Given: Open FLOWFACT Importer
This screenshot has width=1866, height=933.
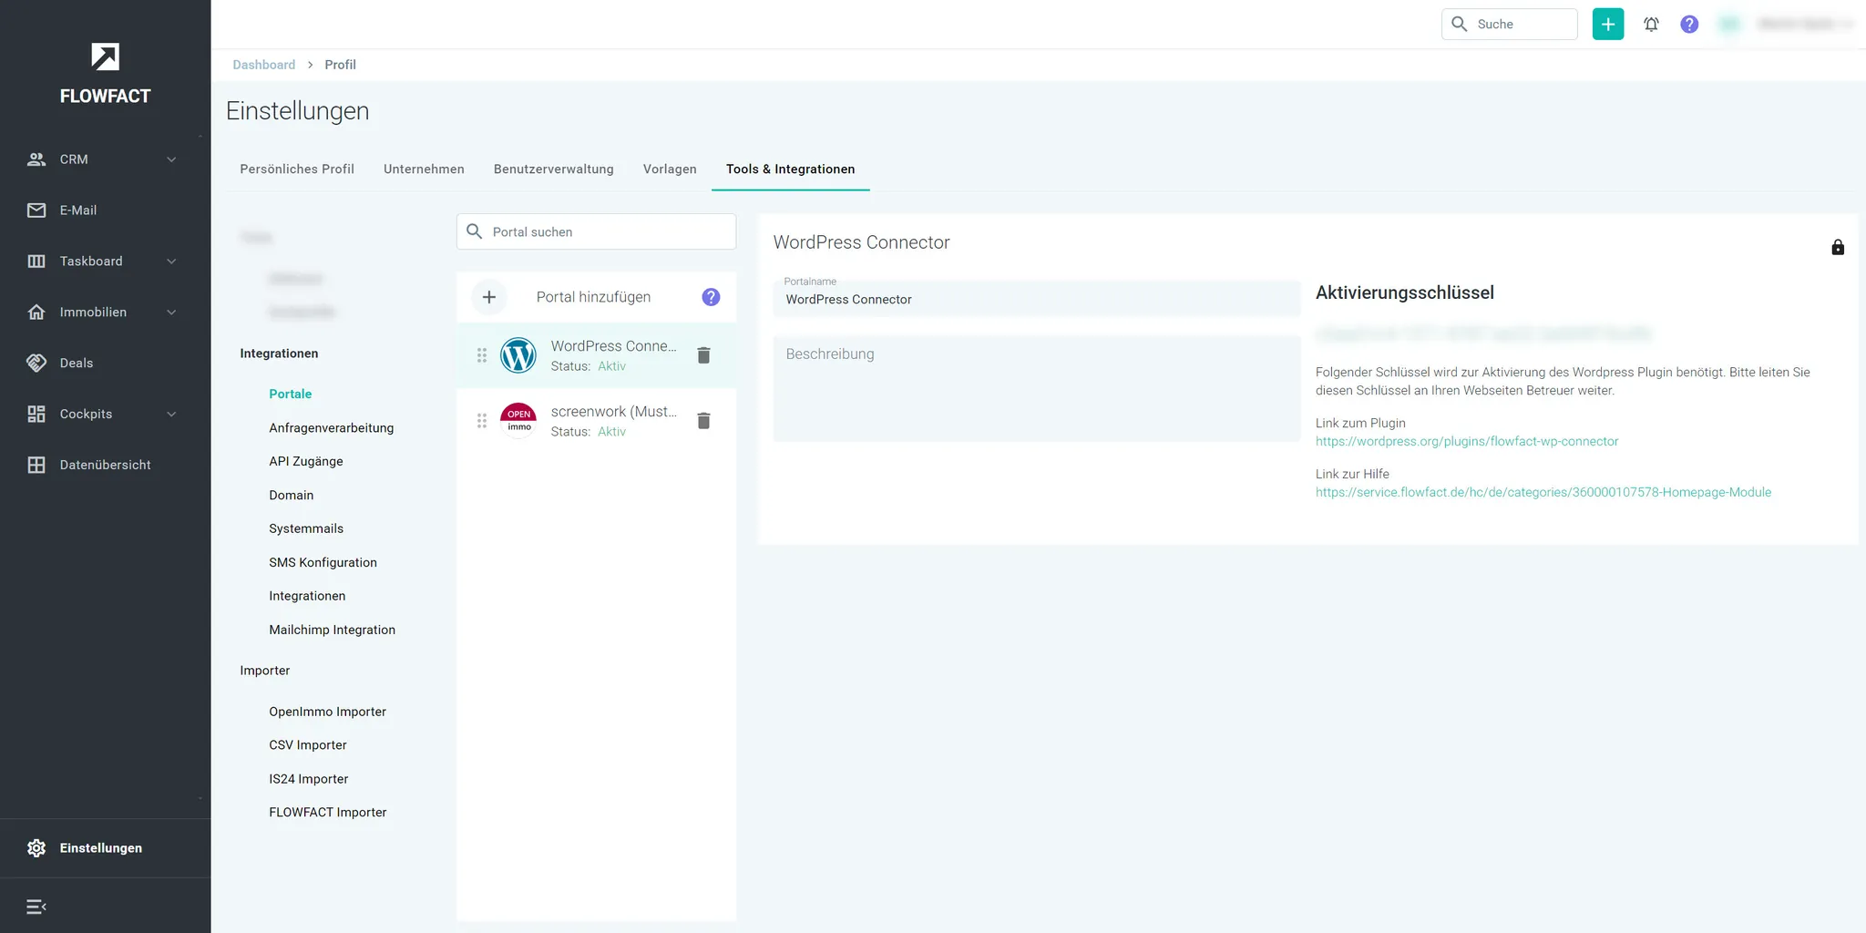Looking at the screenshot, I should click(328, 813).
